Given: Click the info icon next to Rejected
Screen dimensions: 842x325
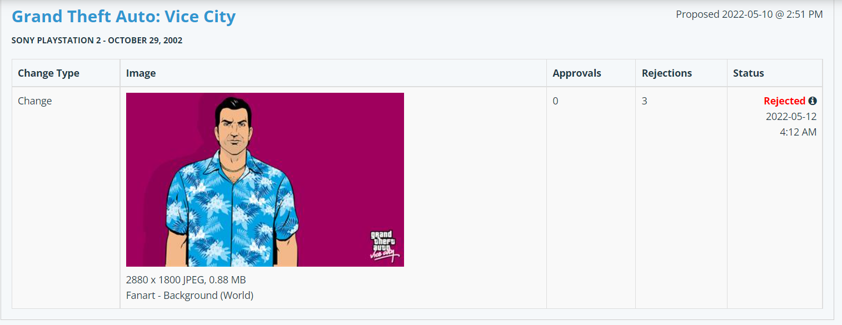Looking at the screenshot, I should [x=813, y=101].
